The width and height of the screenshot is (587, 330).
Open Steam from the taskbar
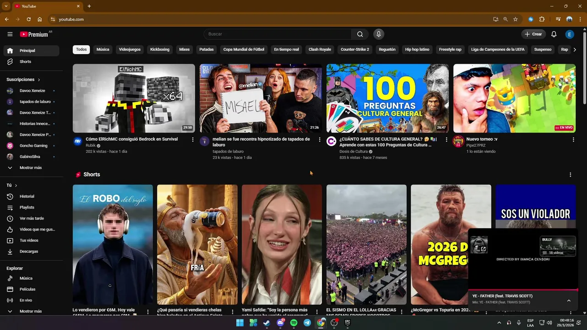pos(266,323)
